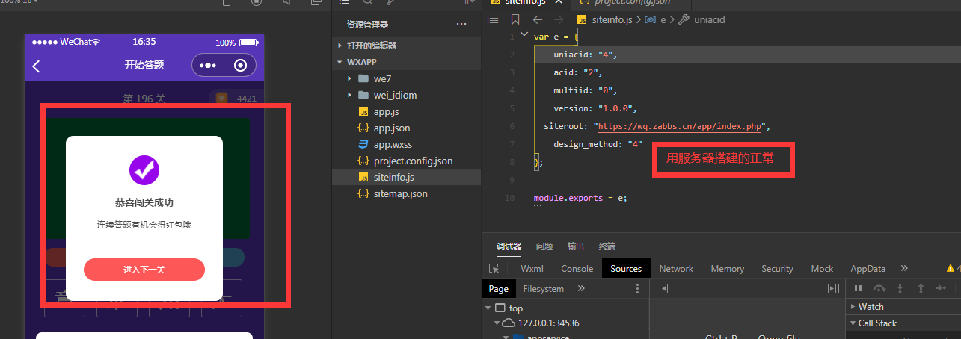
Task: Navigate back using editor breadcrumb left arrow
Action: [x=538, y=20]
